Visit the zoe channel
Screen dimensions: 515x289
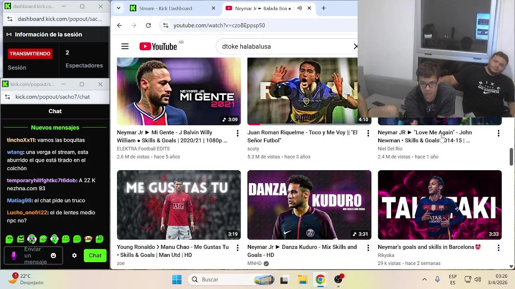[121, 263]
